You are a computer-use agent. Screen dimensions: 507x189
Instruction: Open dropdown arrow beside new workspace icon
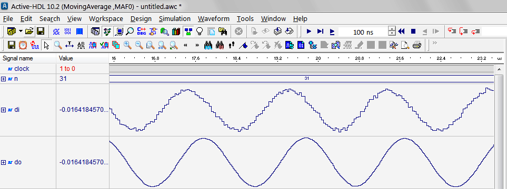[21, 31]
